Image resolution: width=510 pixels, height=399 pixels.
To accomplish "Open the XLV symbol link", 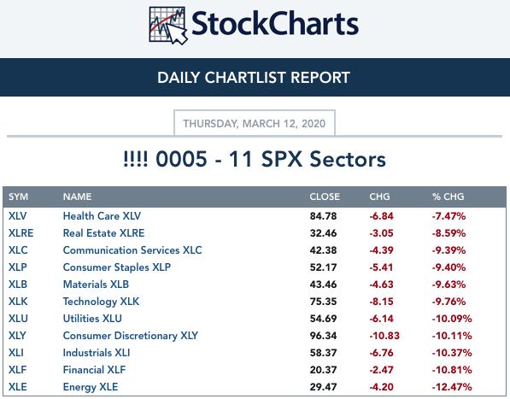I will coord(18,216).
